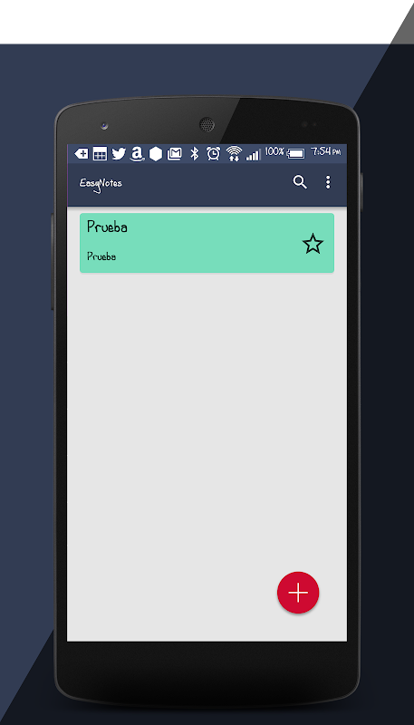The height and width of the screenshot is (725, 414).
Task: Tap the first plus-tag notification icon
Action: point(82,153)
